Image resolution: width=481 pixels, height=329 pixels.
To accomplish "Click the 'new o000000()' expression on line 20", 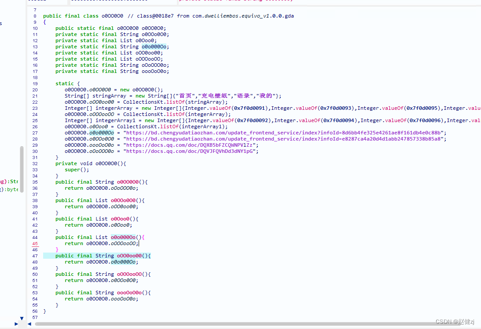I will coord(141,90).
